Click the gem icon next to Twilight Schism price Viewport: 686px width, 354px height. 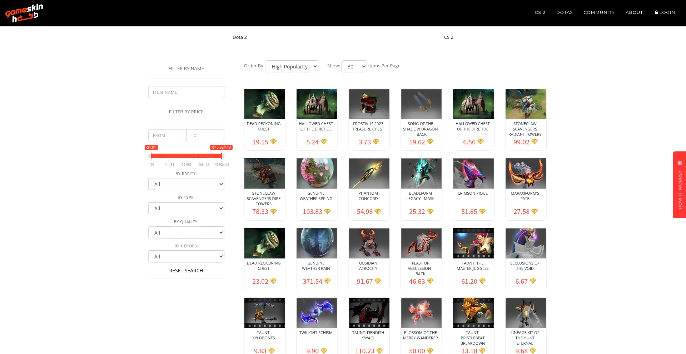click(x=324, y=351)
